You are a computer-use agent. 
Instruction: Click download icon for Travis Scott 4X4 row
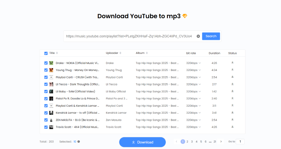click(233, 127)
